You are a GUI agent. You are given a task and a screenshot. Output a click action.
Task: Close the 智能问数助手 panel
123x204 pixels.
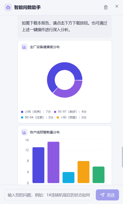click(117, 6)
